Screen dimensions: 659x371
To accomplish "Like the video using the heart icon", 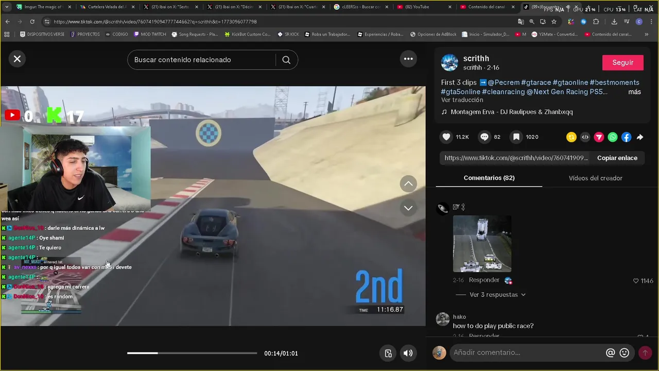I will point(446,137).
